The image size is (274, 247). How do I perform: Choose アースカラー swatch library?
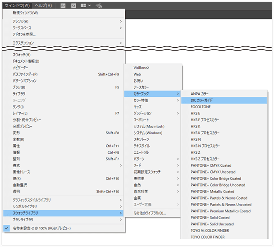(152, 87)
